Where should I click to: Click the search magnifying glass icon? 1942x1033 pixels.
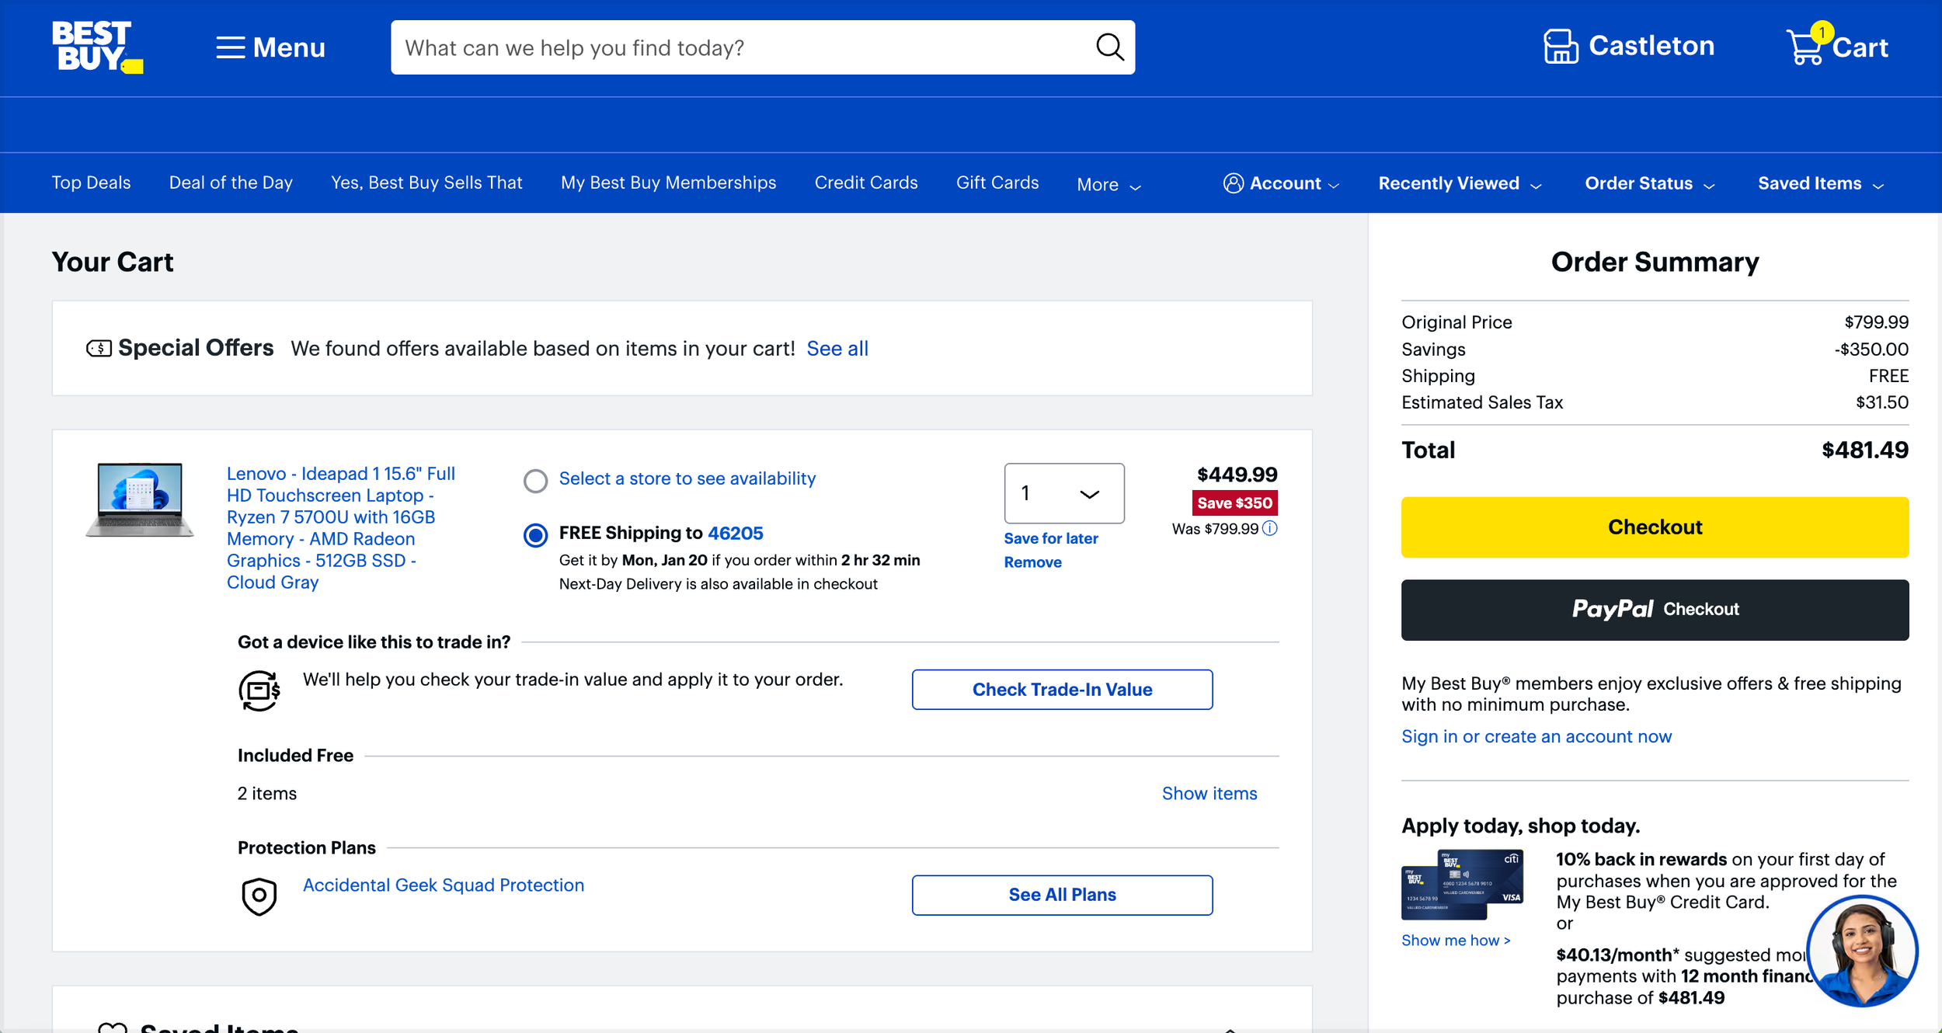[x=1109, y=47]
